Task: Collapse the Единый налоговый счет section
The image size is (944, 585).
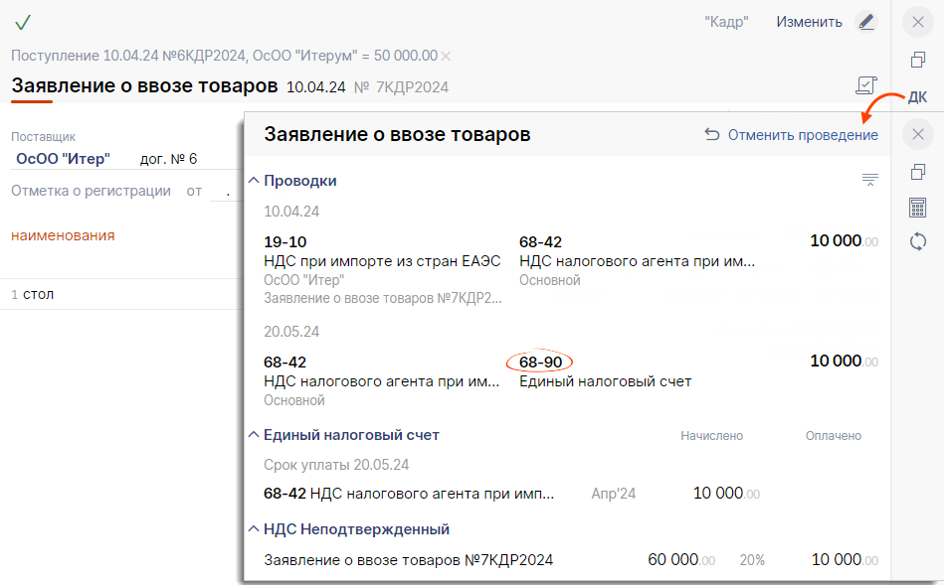Action: click(253, 435)
